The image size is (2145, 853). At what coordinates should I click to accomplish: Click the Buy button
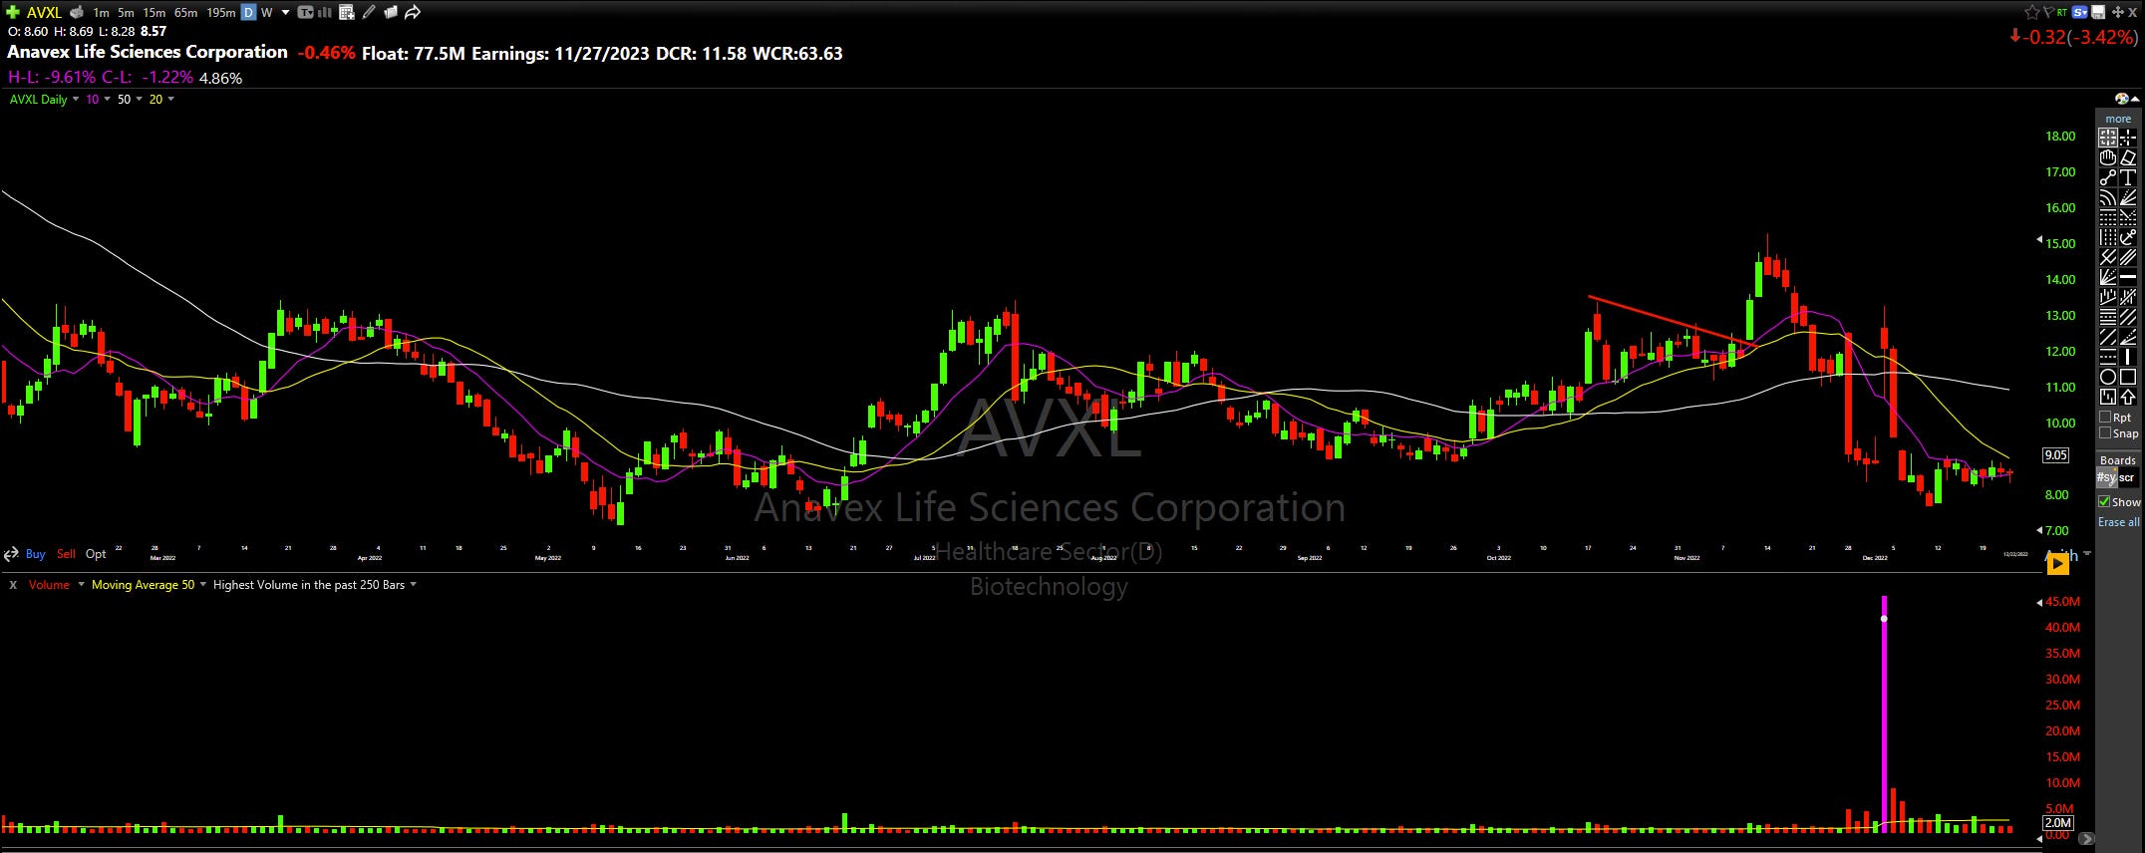35,554
